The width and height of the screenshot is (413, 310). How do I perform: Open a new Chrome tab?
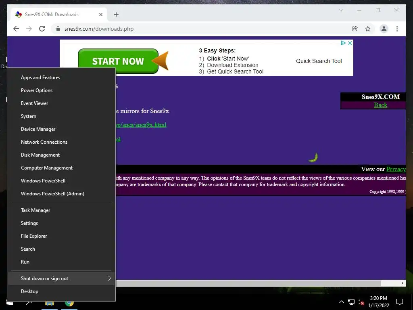click(116, 15)
